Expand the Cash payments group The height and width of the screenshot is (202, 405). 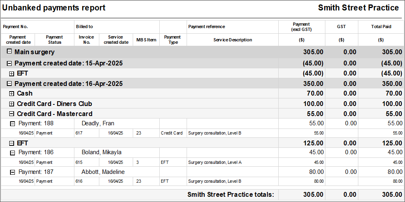[x=12, y=94]
